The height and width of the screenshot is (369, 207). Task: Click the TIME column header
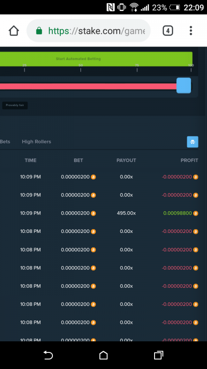[x=30, y=160]
